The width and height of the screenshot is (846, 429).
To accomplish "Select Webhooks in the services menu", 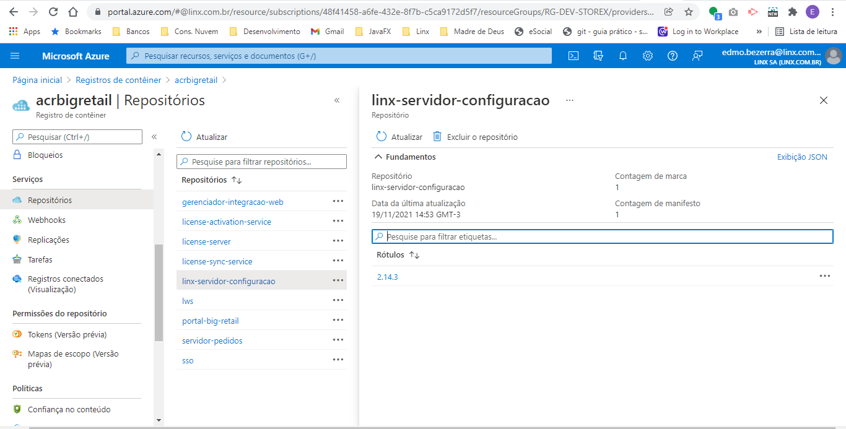I will pos(46,220).
